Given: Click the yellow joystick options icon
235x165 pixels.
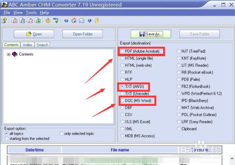Looking at the screenshot, I should 48,20.
